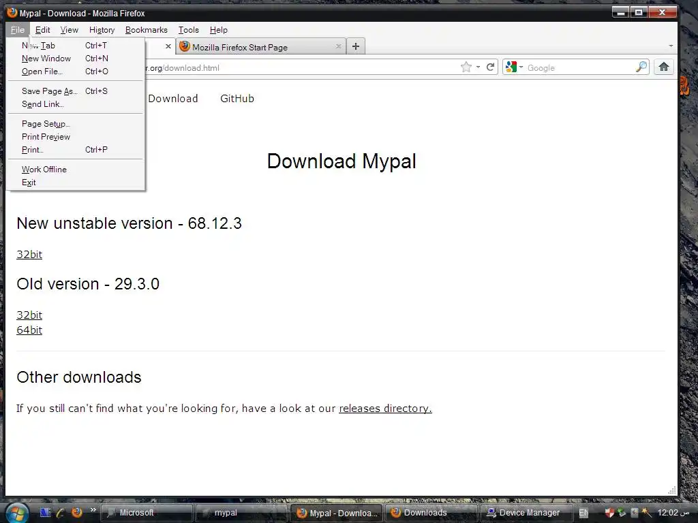Choose Send Link… menu entry
This screenshot has height=523, width=698.
[x=76, y=104]
